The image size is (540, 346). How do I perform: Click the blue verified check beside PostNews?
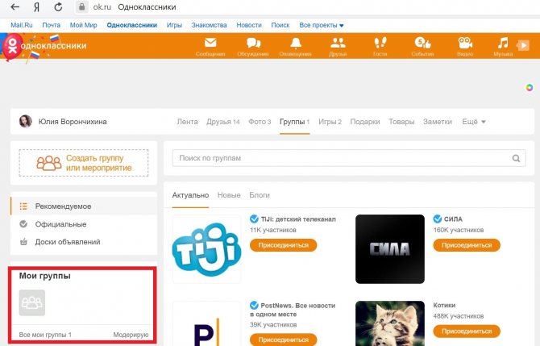pos(254,306)
